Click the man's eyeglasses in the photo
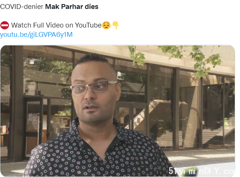 (x=94, y=88)
